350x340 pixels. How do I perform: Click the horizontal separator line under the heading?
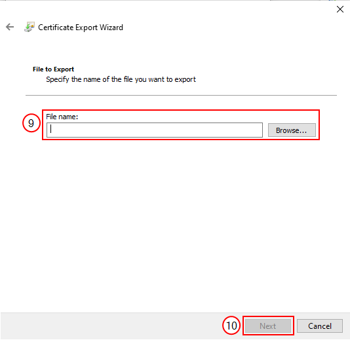(x=181, y=95)
